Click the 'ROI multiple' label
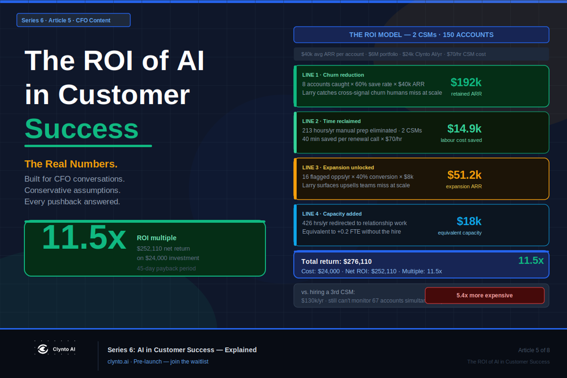 tap(157, 238)
